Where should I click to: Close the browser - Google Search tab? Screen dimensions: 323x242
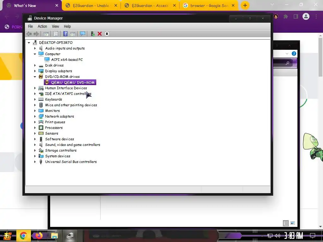pyautogui.click(x=233, y=6)
